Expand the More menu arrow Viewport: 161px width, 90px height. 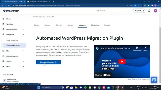click(23, 66)
